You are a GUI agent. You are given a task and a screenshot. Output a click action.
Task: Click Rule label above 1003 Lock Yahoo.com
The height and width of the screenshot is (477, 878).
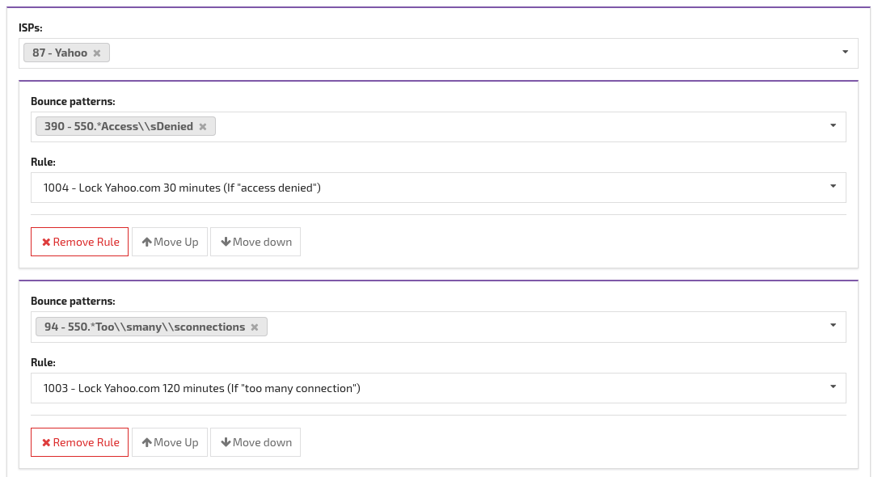pyautogui.click(x=43, y=362)
